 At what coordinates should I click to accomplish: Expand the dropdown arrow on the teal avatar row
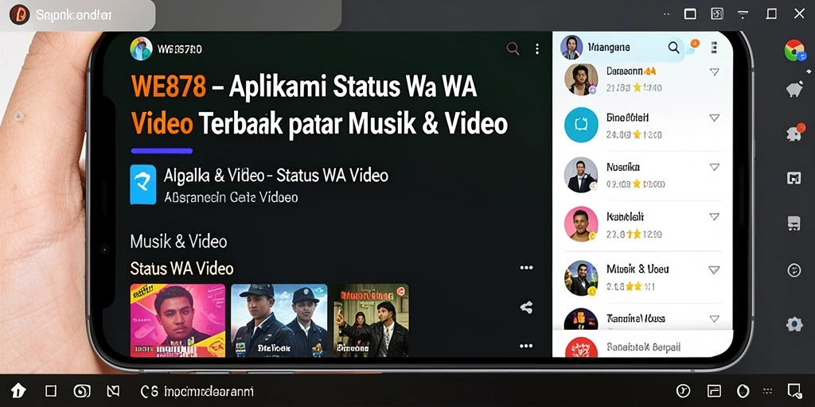(714, 118)
